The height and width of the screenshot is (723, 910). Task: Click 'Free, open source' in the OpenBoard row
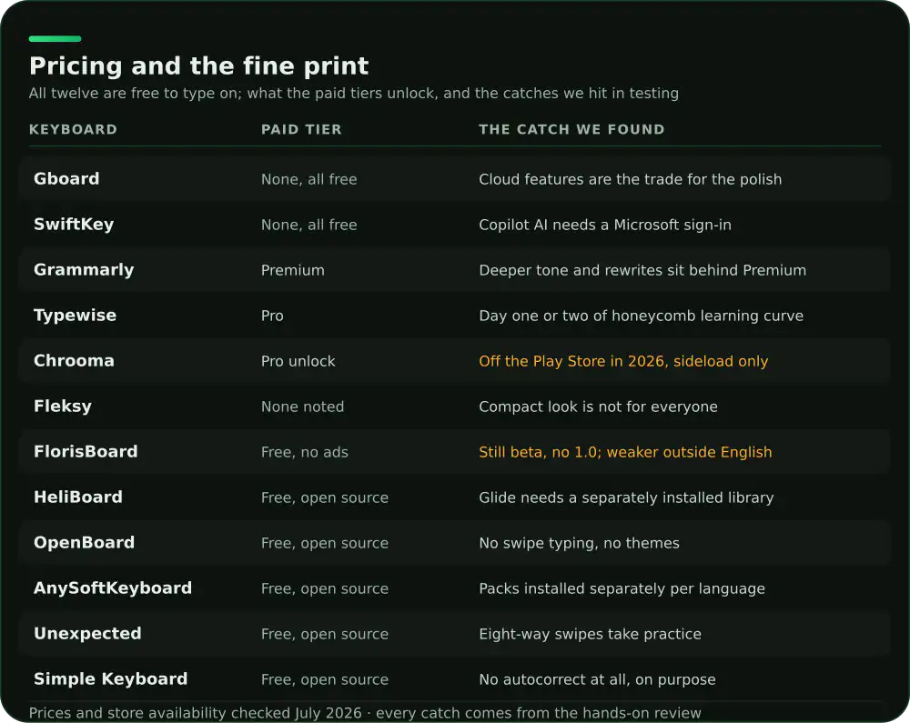[325, 543]
